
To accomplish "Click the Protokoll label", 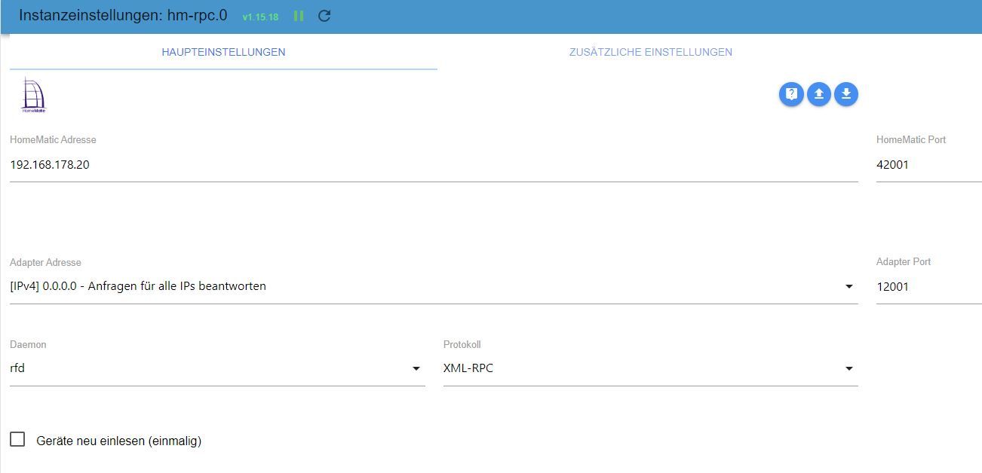I will coord(462,345).
